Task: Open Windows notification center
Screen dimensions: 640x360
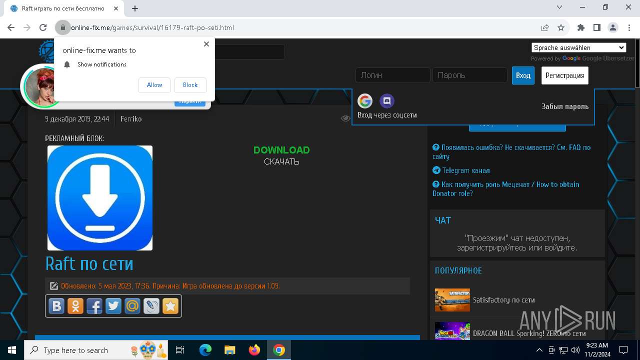Action: (x=623, y=350)
